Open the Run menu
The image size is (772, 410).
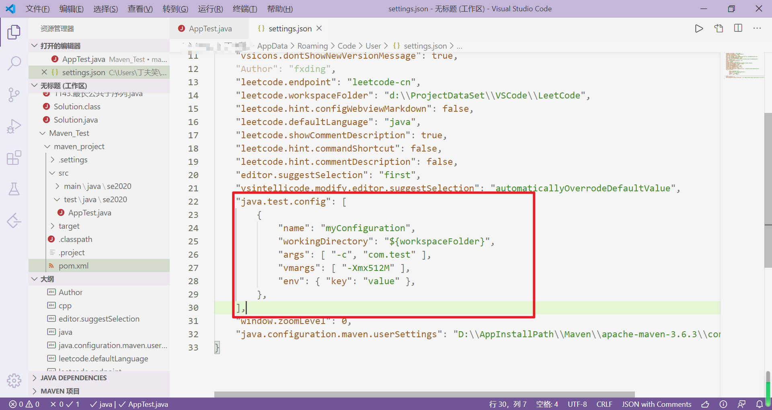(210, 9)
